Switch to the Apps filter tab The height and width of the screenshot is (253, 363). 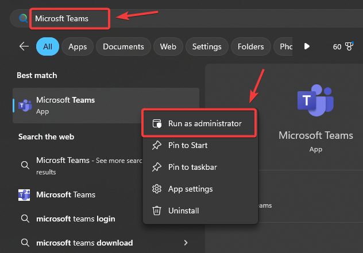pyautogui.click(x=78, y=46)
